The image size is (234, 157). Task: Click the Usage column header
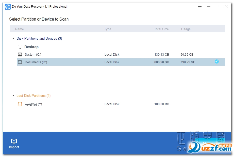point(186,29)
